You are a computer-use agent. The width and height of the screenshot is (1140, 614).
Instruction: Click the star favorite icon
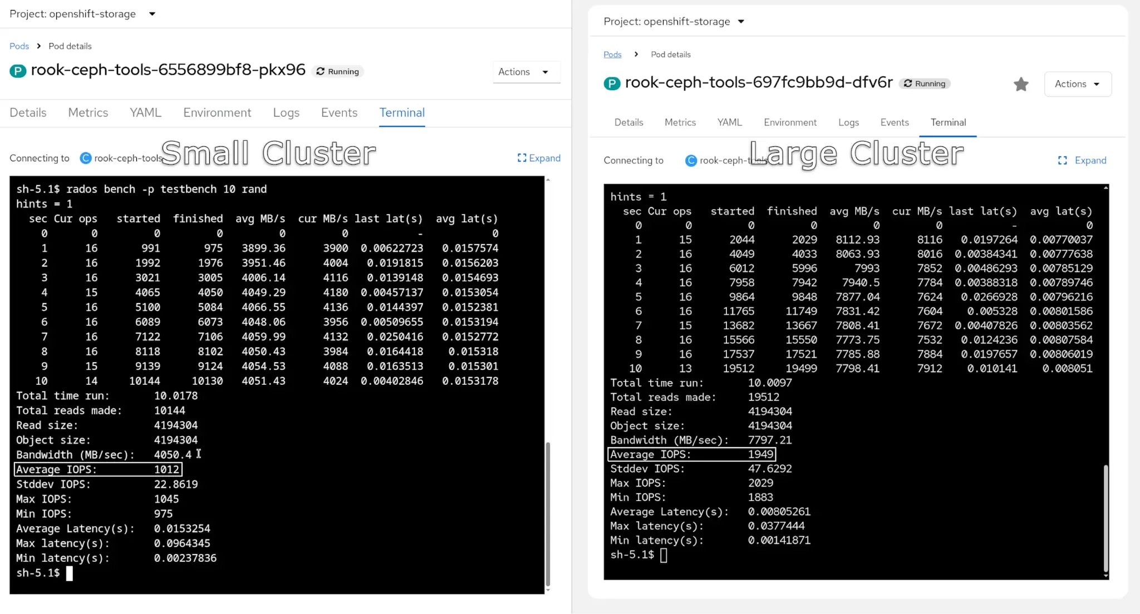pos(1021,84)
